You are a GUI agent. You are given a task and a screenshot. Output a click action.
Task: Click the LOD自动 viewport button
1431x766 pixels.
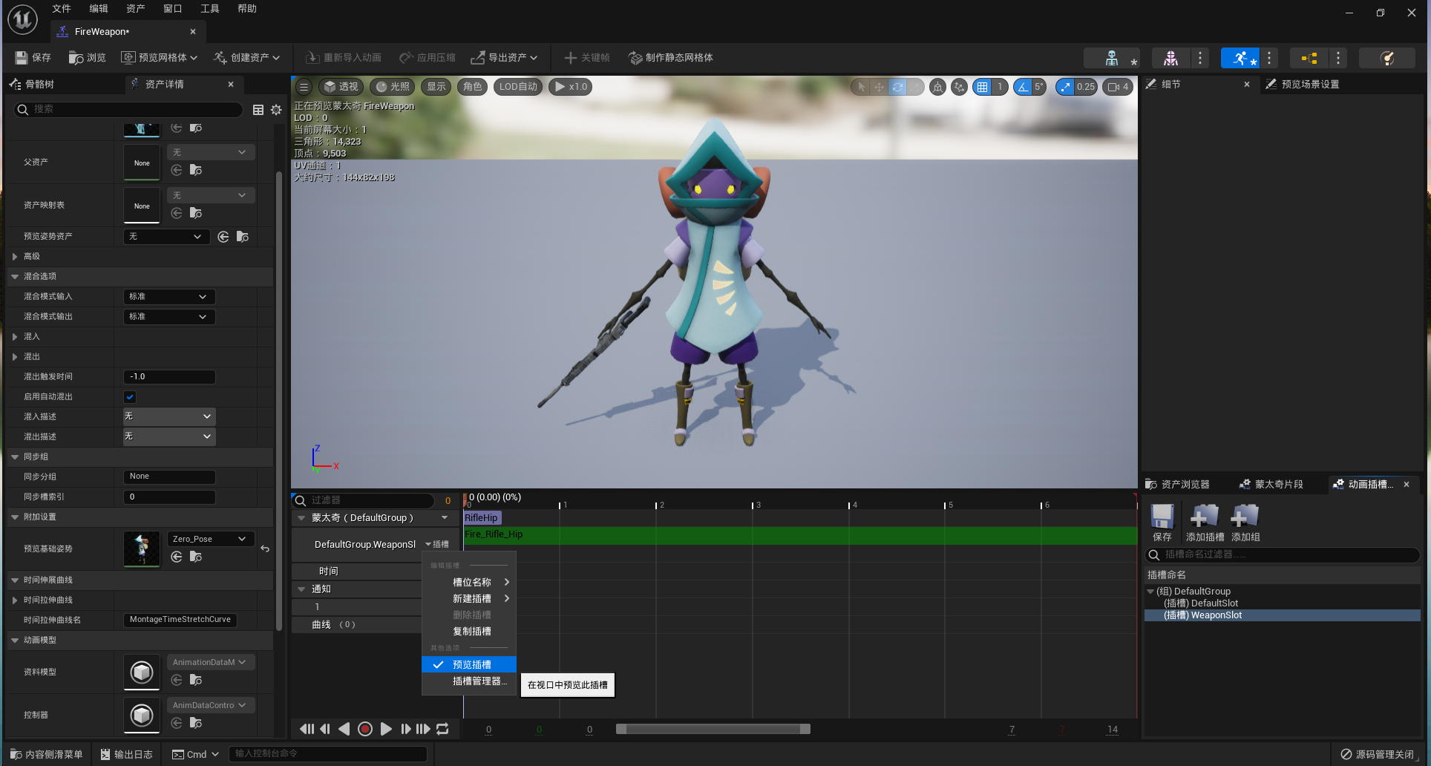tap(518, 87)
